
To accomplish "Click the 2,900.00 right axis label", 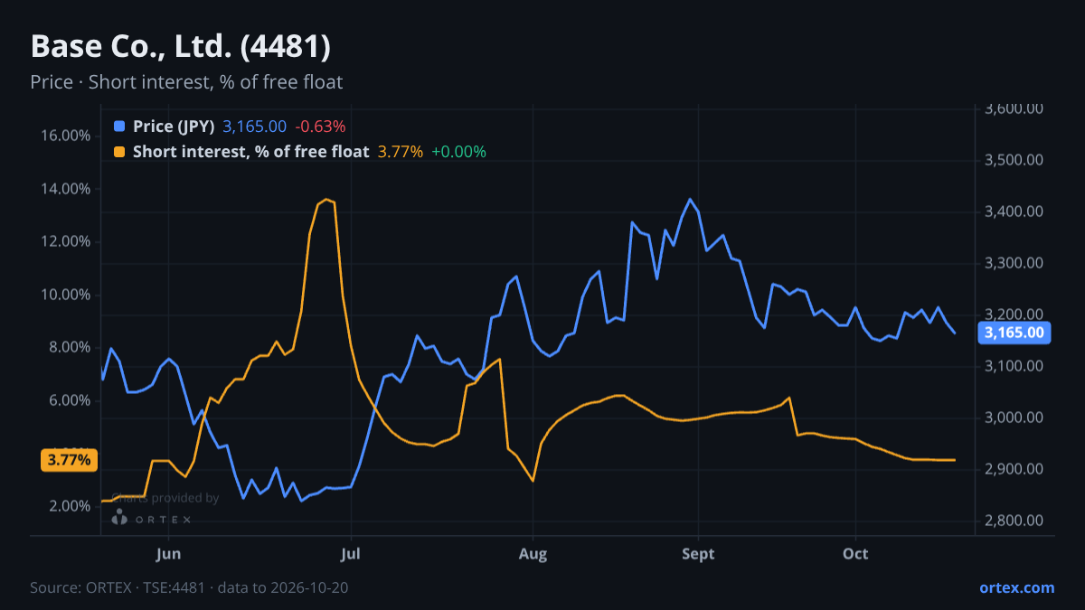I will [1014, 469].
